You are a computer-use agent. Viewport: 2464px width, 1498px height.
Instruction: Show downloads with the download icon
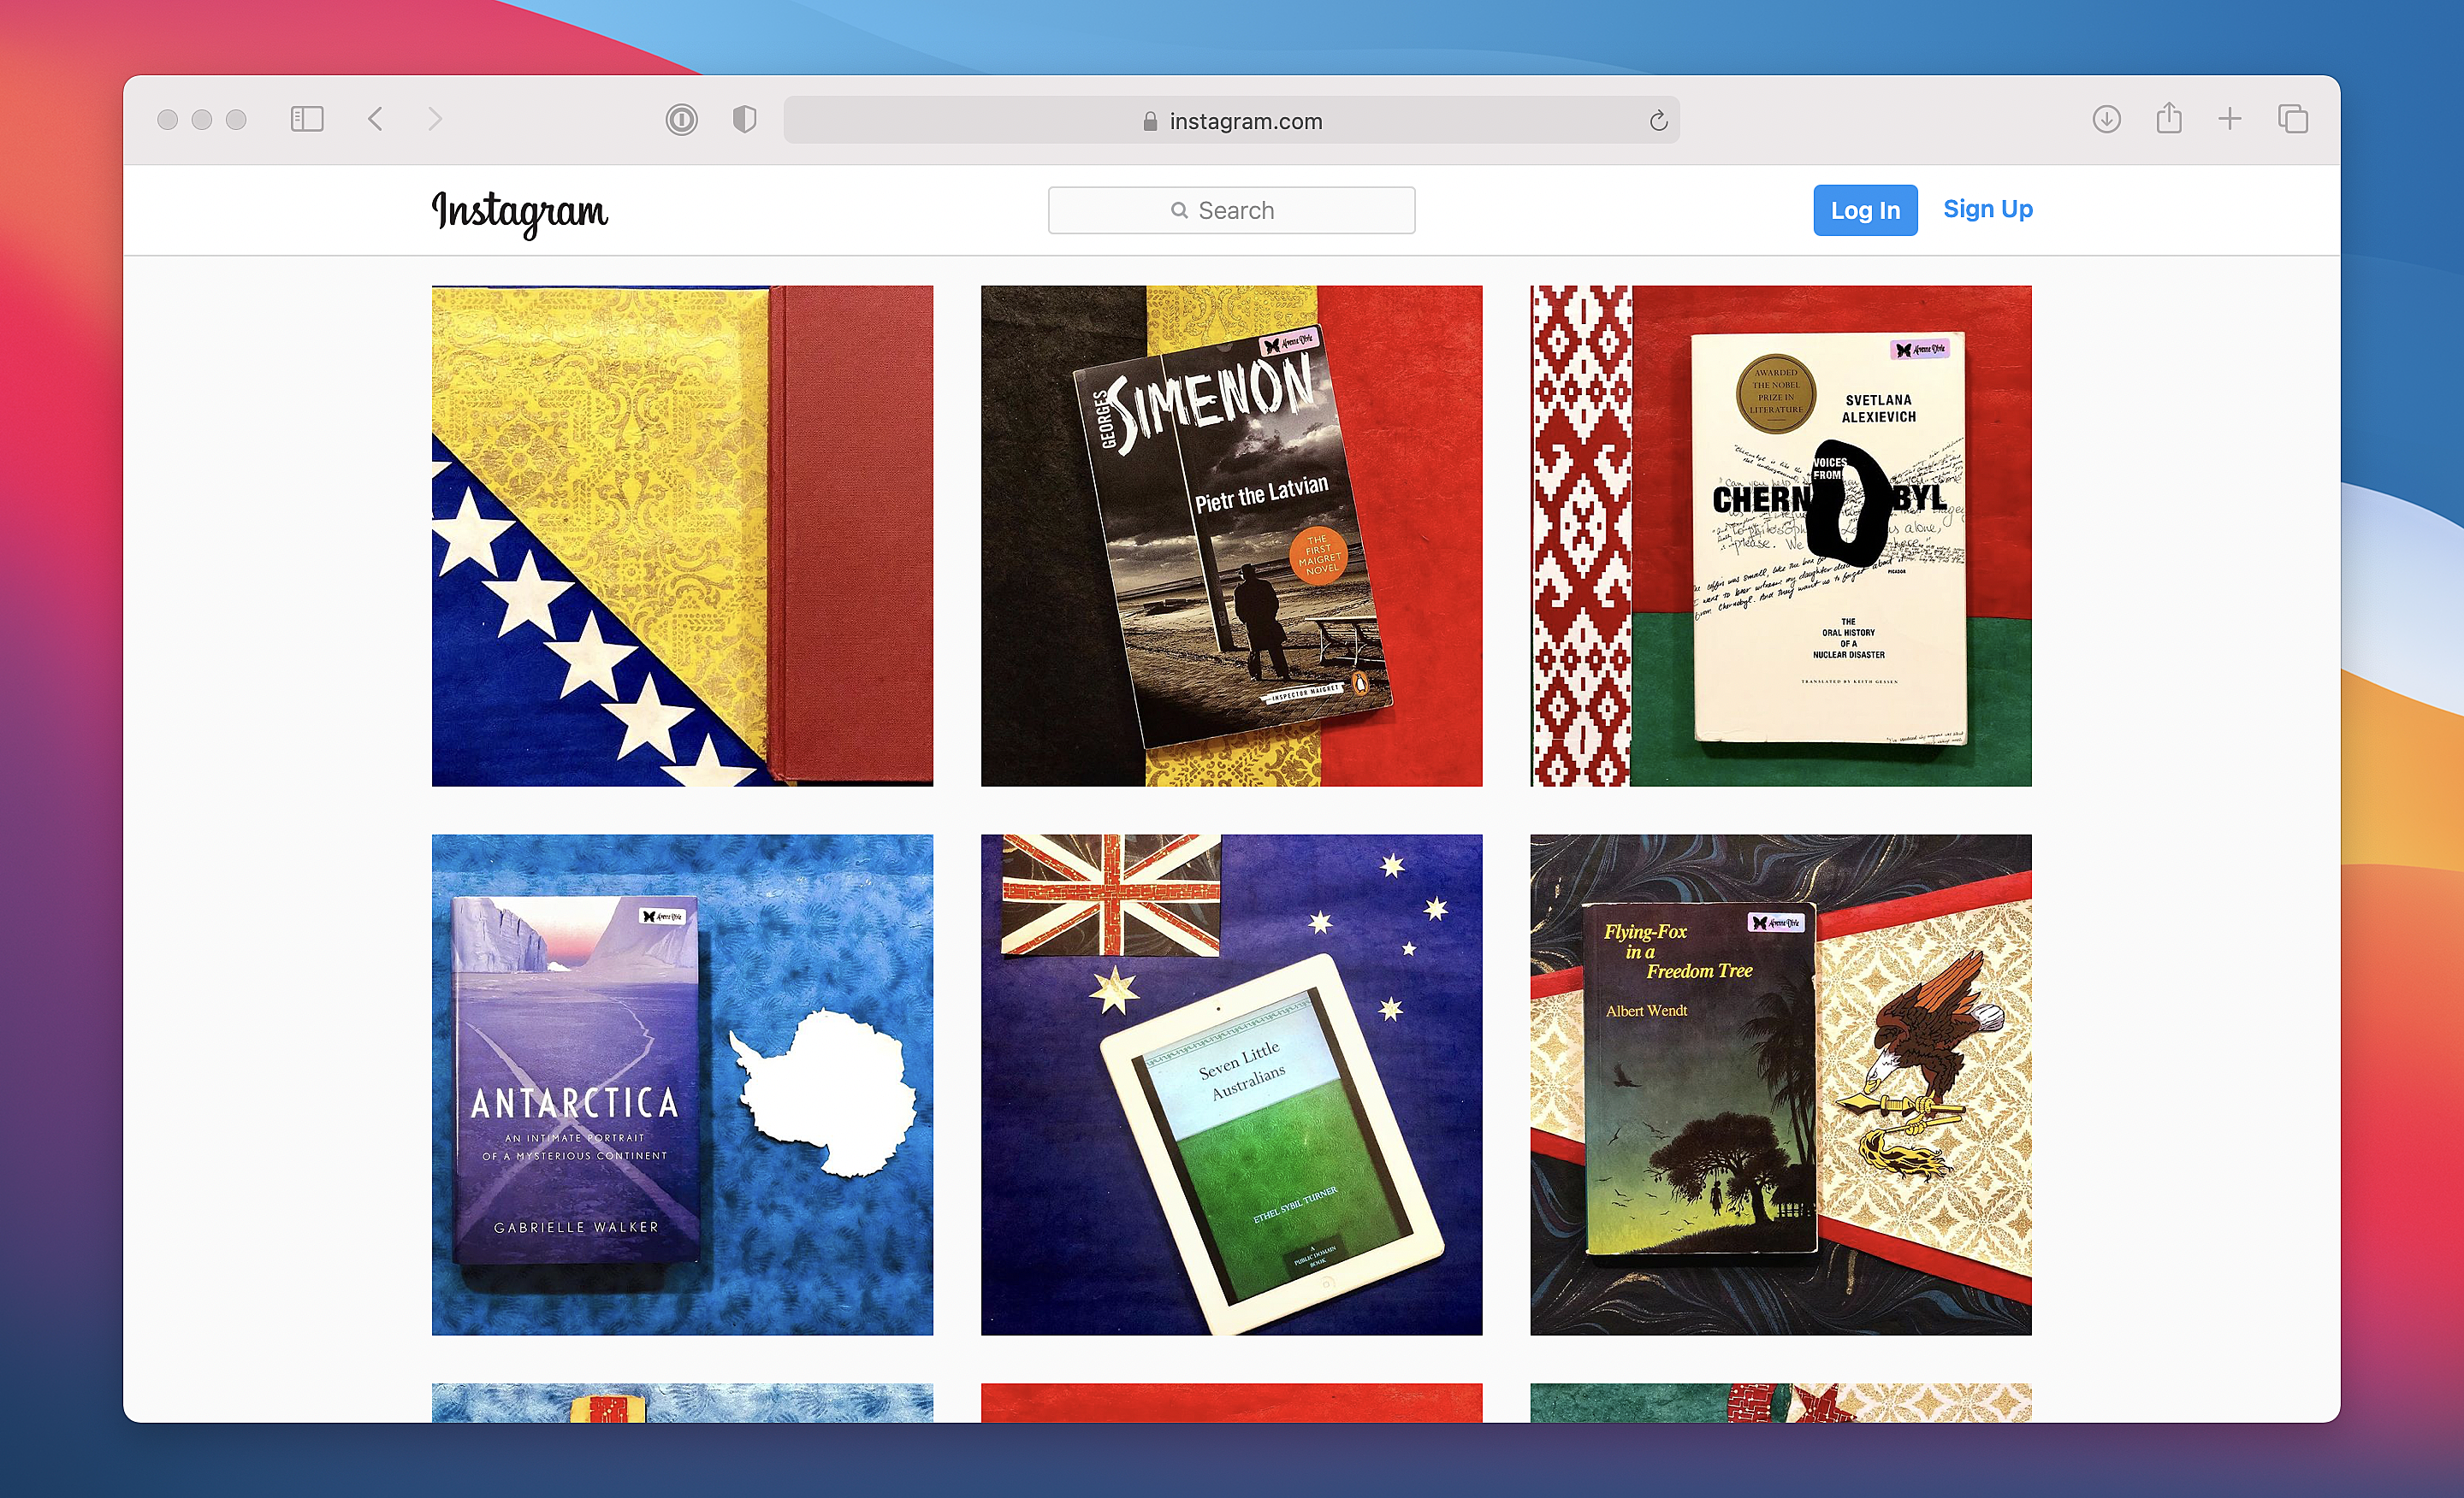click(x=2106, y=120)
